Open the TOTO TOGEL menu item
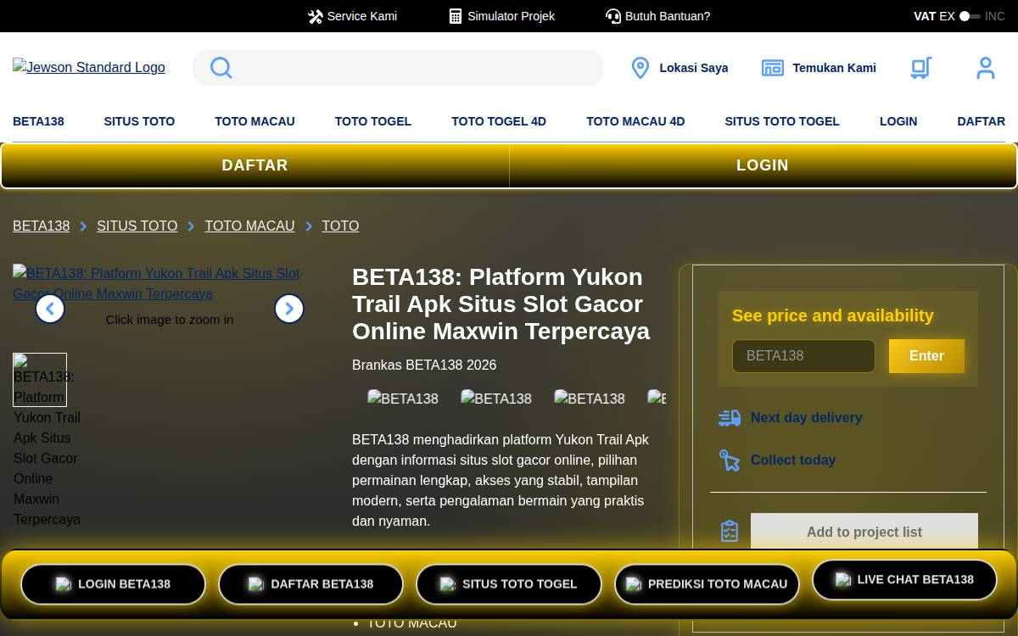The height and width of the screenshot is (636, 1018). point(373,121)
